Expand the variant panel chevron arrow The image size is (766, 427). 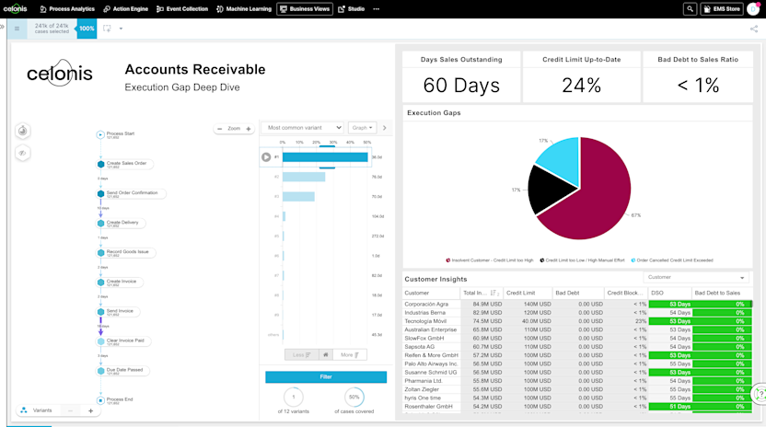tap(385, 128)
